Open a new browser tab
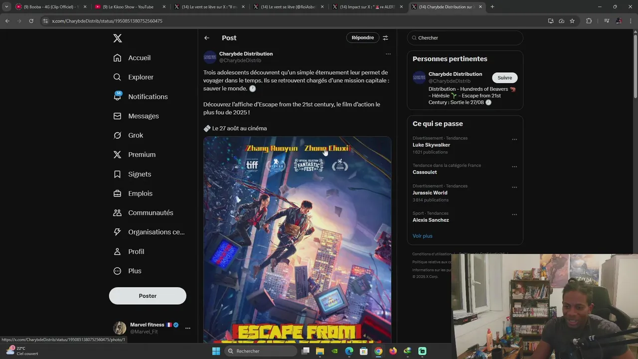638x359 pixels. coord(492,7)
